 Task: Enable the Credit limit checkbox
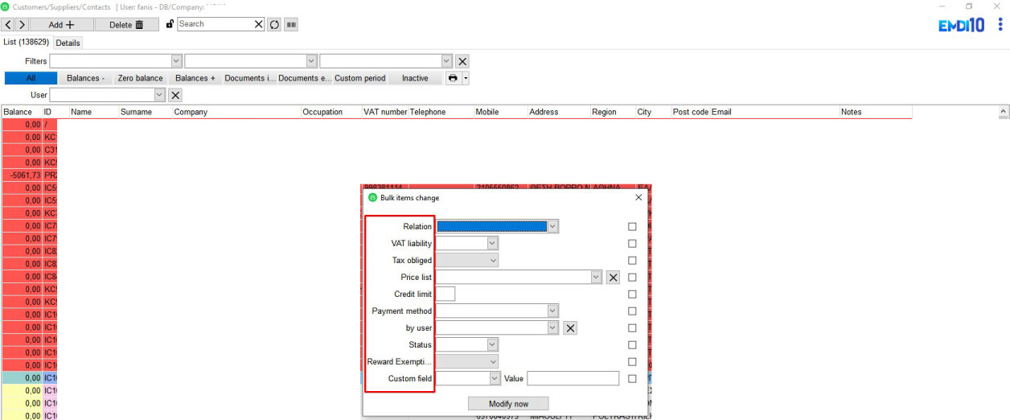632,294
